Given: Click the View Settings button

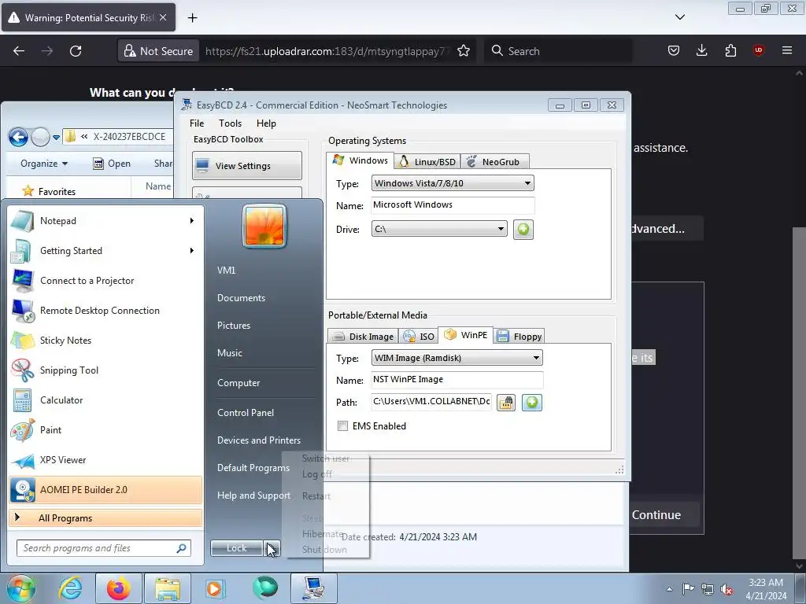Looking at the screenshot, I should 246,165.
